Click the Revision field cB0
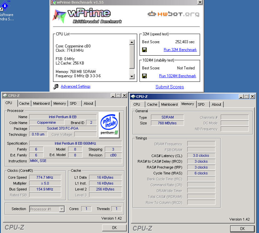Viewport: 259px width, 233px height. tap(113, 155)
